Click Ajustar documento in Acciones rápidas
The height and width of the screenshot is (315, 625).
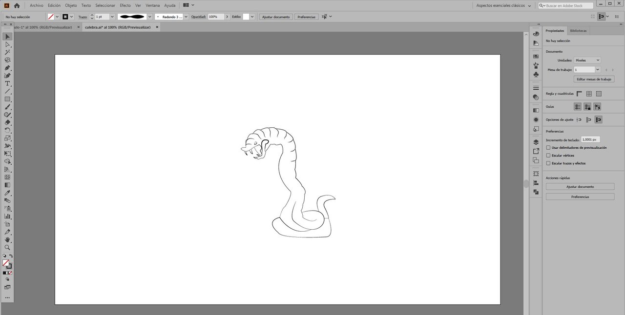click(580, 187)
